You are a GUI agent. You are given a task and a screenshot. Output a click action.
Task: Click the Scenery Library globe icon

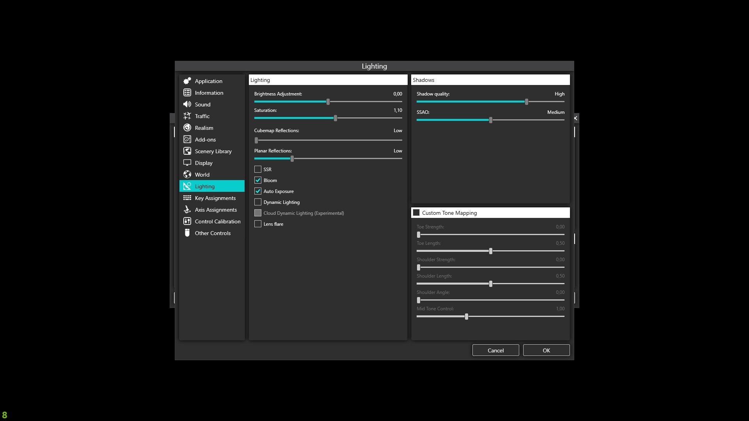coord(187,151)
